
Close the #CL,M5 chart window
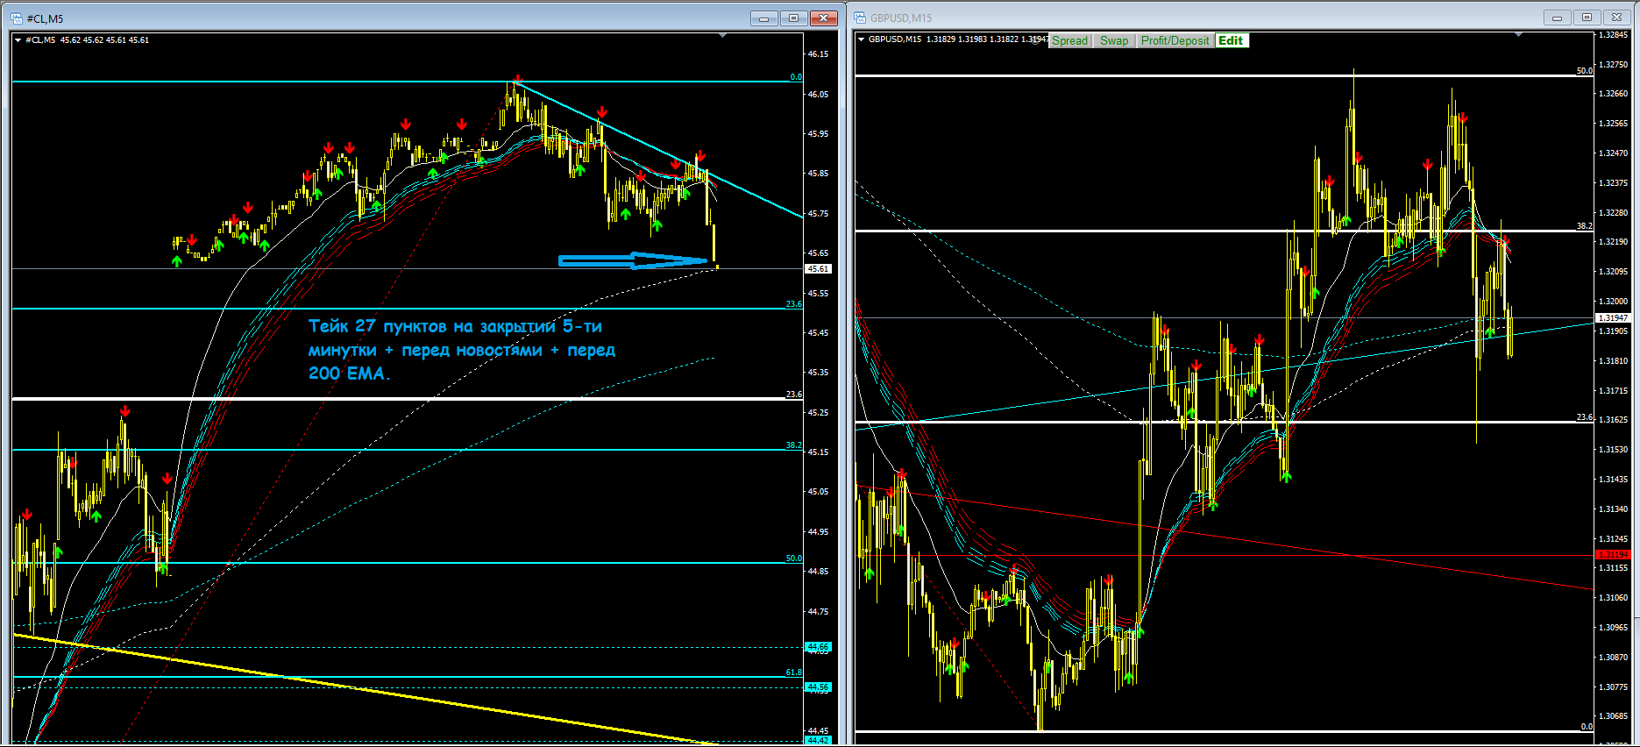point(824,18)
